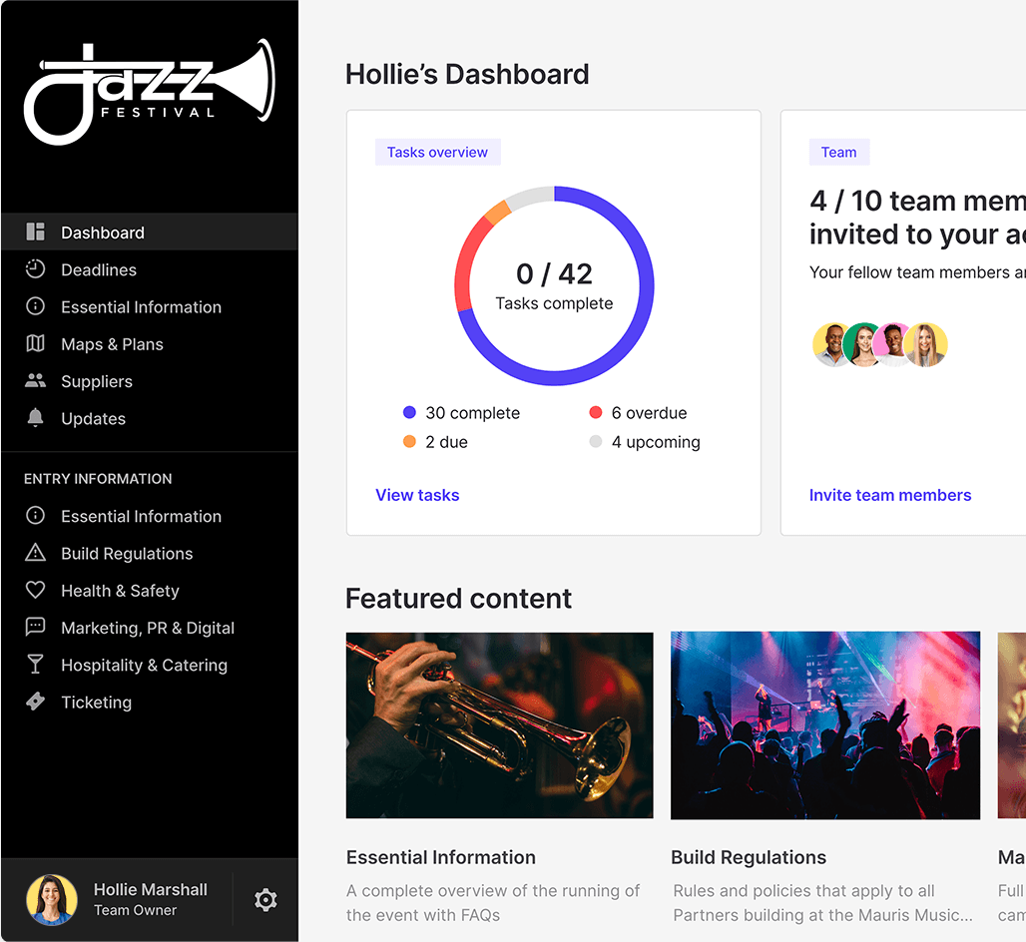Open the Essential Information featured image
Viewport: 1026px width, 942px height.
coord(499,724)
